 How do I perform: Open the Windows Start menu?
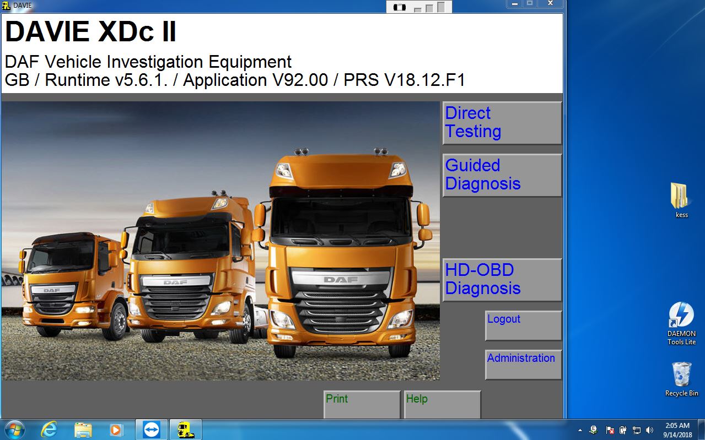14,429
